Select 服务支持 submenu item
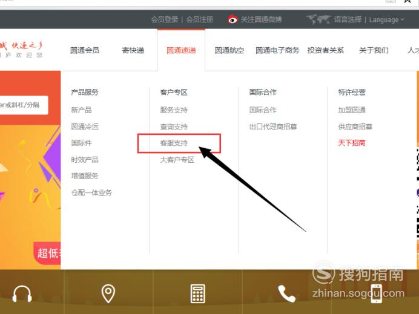Screen dimensions: 419x314 pyautogui.click(x=174, y=110)
